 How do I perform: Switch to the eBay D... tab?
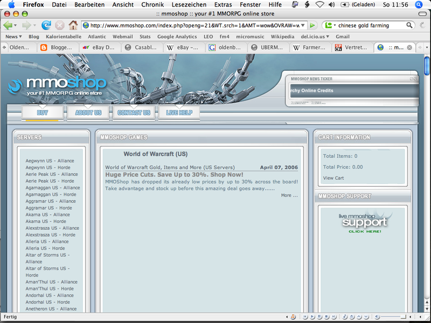[x=100, y=47]
